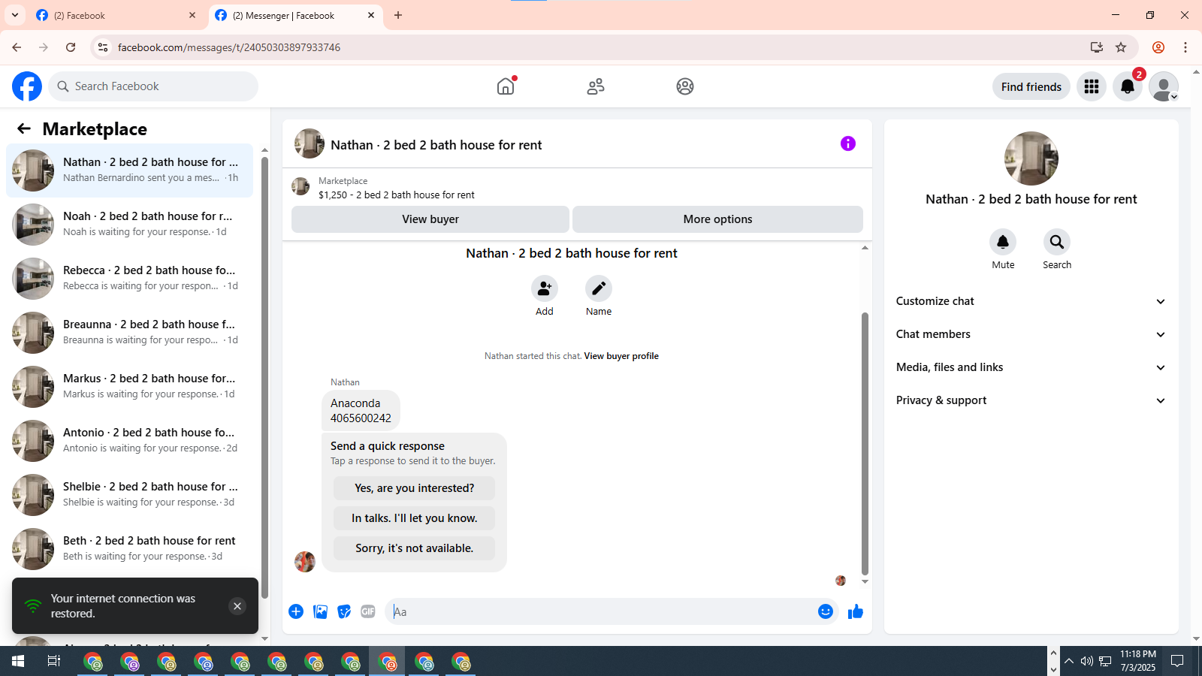The image size is (1202, 676).
Task: Send 'In talks. I'll let you know.' response
Action: pos(414,518)
